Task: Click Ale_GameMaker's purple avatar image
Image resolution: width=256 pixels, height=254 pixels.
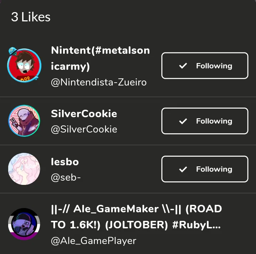Action: [24, 224]
